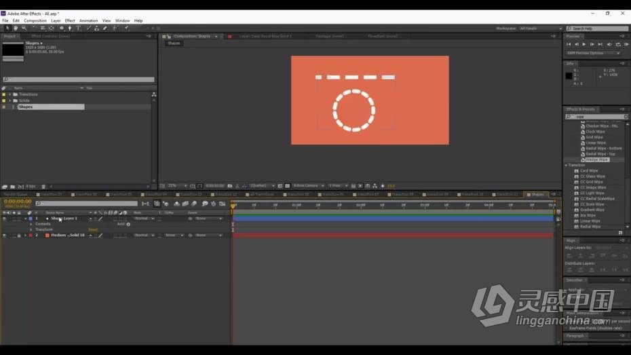
Task: Open the Composition menu
Action: (x=35, y=20)
